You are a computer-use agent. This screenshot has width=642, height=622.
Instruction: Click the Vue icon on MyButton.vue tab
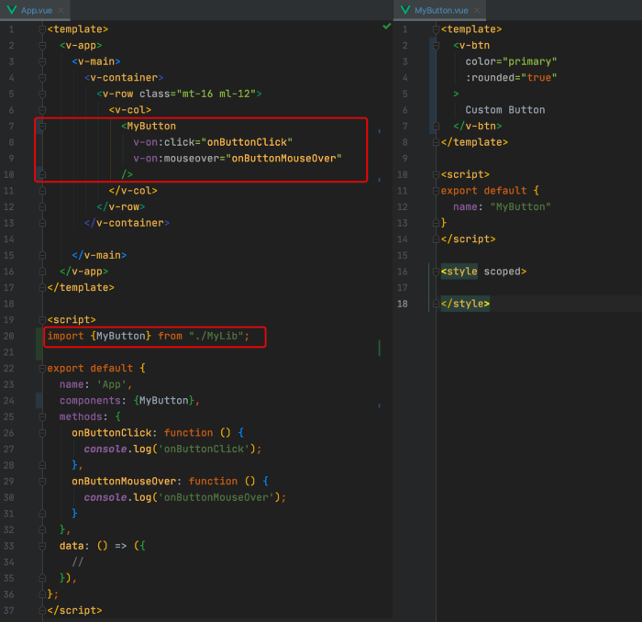[x=405, y=10]
